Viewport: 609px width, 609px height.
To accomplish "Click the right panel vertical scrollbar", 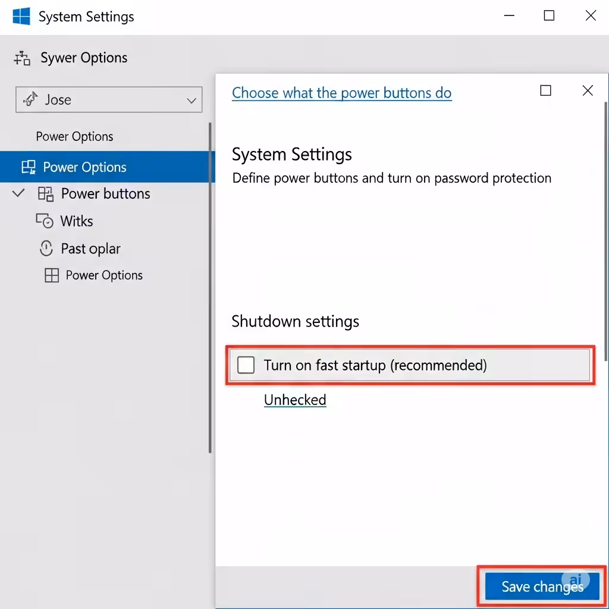I will point(606,231).
